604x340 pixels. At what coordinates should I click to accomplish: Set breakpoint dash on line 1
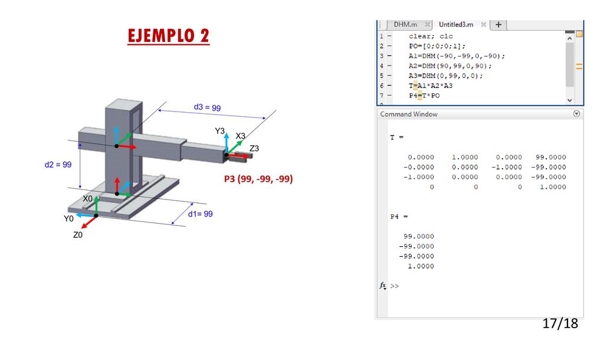pyautogui.click(x=389, y=36)
